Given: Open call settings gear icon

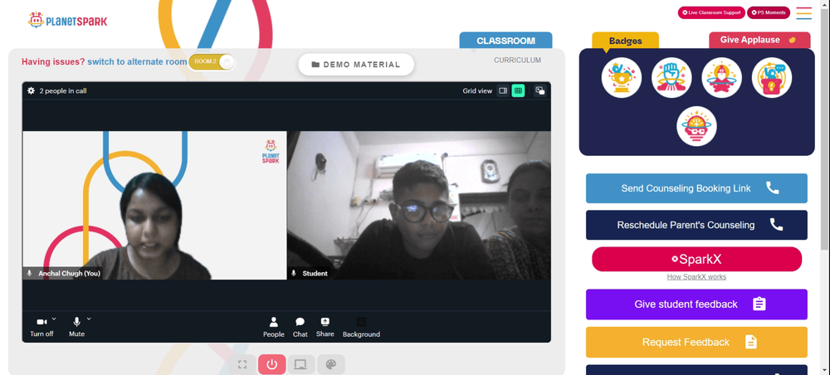Looking at the screenshot, I should [x=32, y=90].
